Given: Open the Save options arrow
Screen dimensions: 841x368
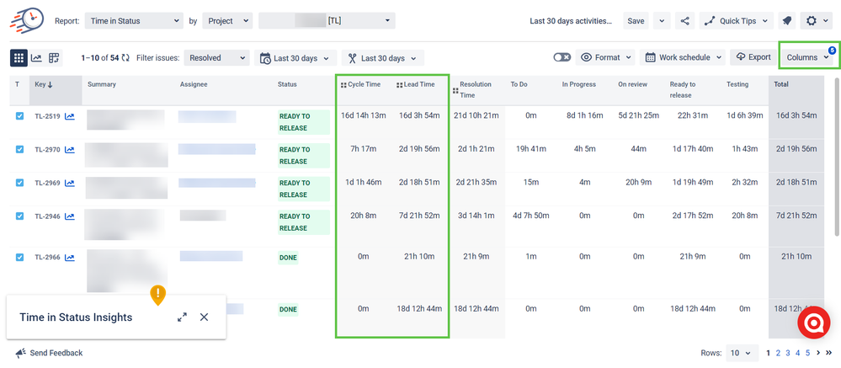Looking at the screenshot, I should click(662, 21).
